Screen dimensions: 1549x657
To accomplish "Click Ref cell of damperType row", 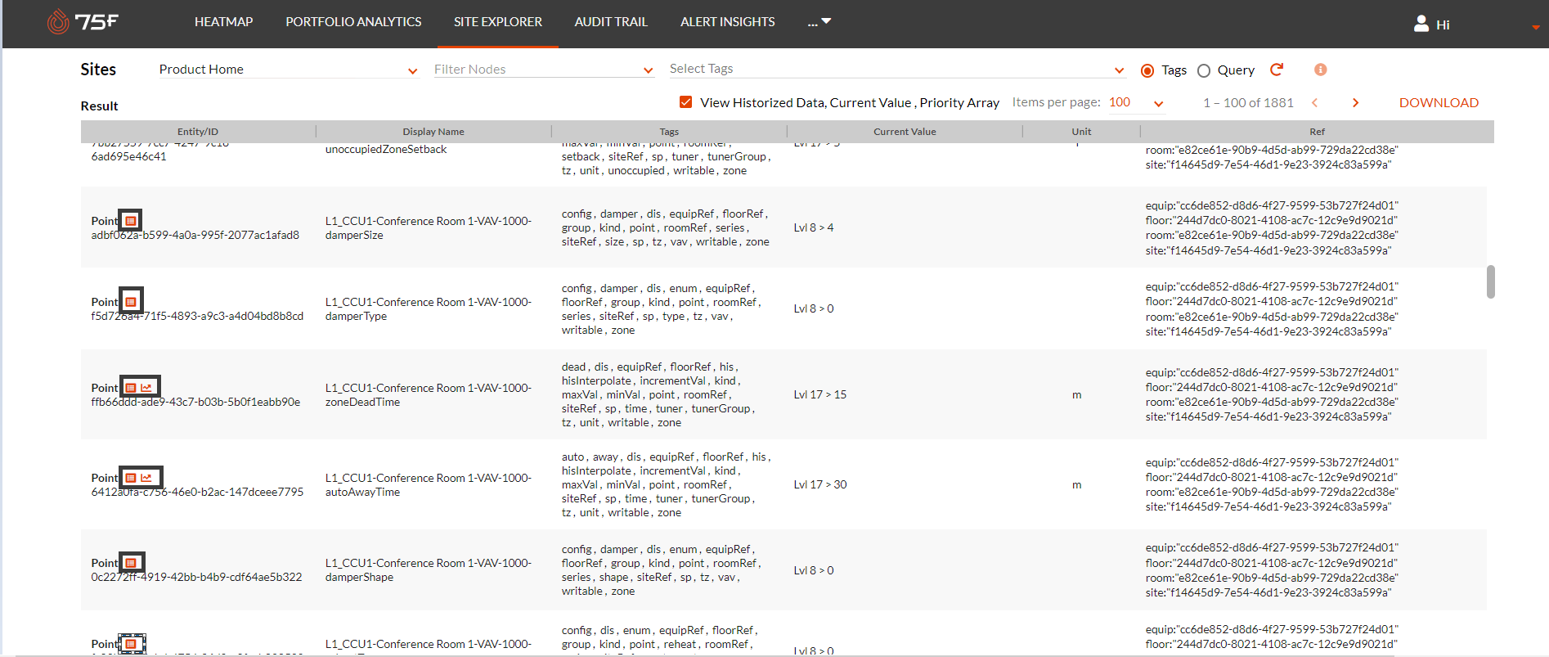I will click(x=1272, y=309).
